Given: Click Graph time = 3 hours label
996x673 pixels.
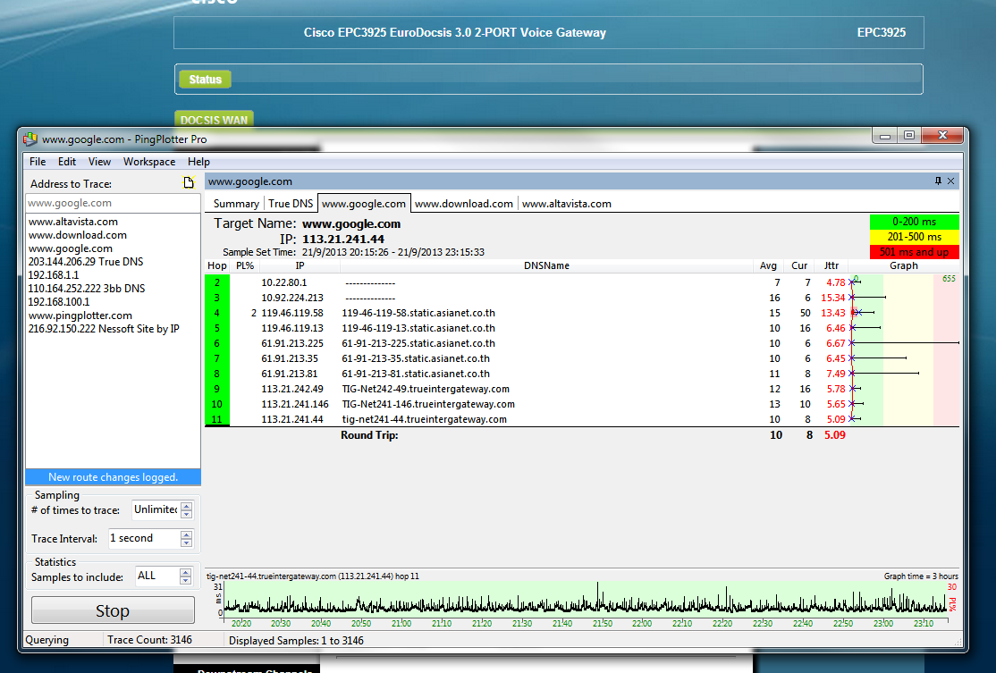Looking at the screenshot, I should [x=920, y=576].
